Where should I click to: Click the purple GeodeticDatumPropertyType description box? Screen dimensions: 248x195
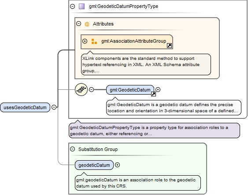coord(154,131)
